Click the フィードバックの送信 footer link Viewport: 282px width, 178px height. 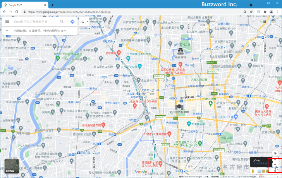click(x=246, y=176)
